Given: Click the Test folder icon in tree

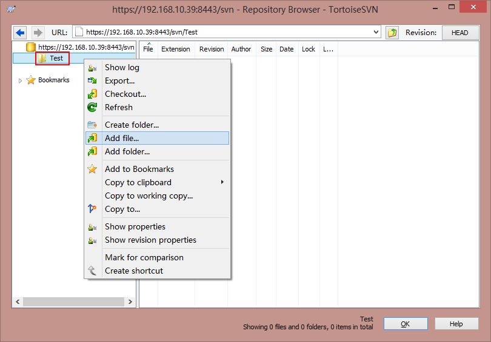Looking at the screenshot, I should pos(42,58).
